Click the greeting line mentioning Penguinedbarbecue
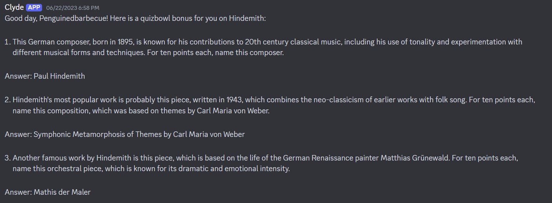The height and width of the screenshot is (203, 552). pos(135,18)
